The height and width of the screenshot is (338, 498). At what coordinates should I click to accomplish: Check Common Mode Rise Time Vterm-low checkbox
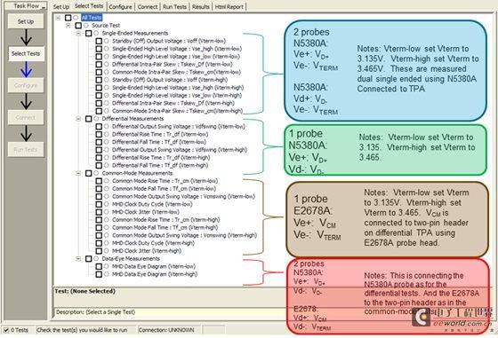99,181
